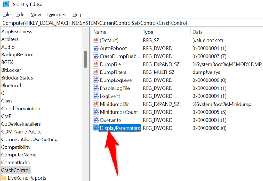
Task: Select the COM Name Arbiter key
Action: [x=22, y=132]
